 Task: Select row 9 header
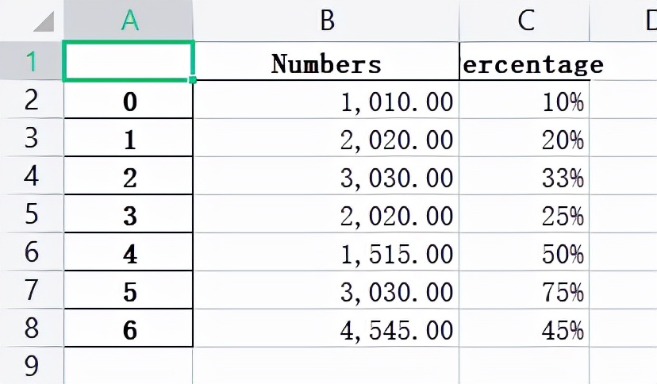click(x=32, y=366)
